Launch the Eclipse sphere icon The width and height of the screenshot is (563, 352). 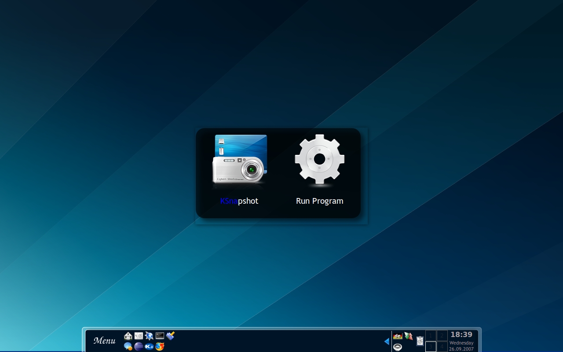point(139,346)
